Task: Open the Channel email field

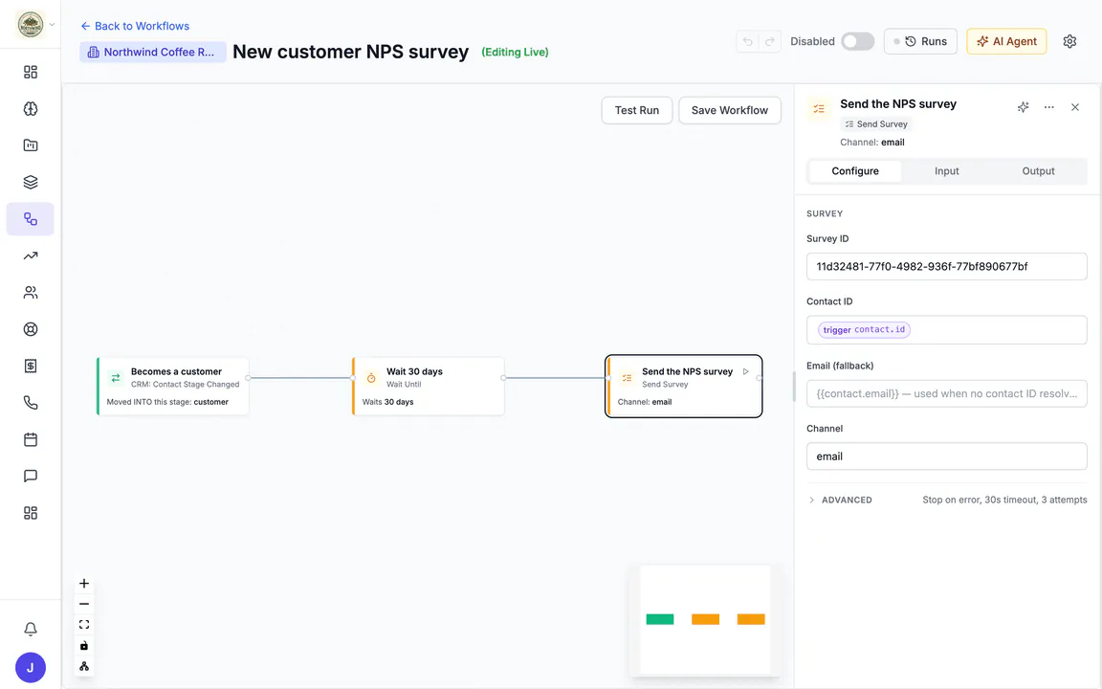Action: (x=947, y=456)
